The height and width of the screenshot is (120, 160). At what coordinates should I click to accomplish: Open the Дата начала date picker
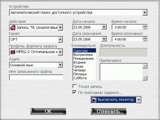(104, 27)
